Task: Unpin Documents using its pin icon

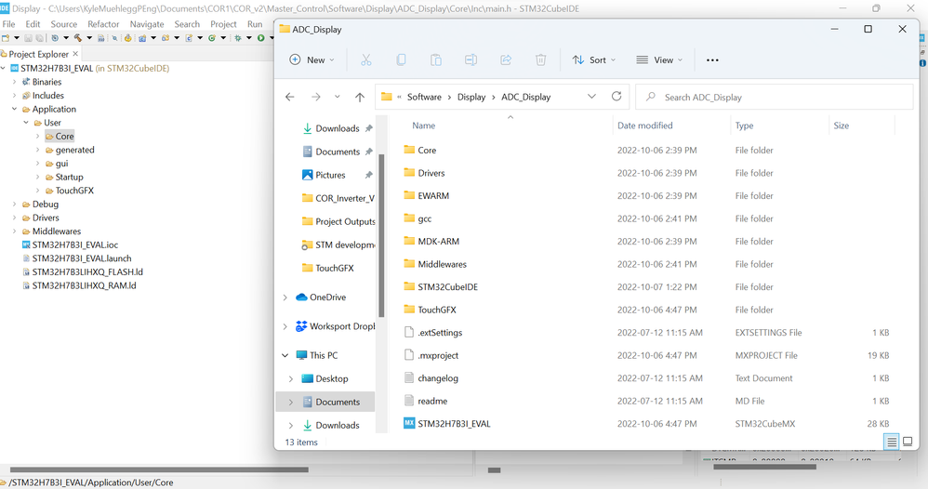Action: (x=369, y=152)
